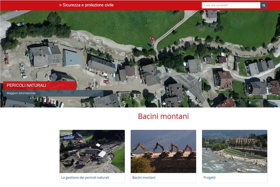Viewport: 280px width, 187px height.
Task: Click the 'PERICOLI NATURALI' red banner title
Action: pyautogui.click(x=27, y=86)
